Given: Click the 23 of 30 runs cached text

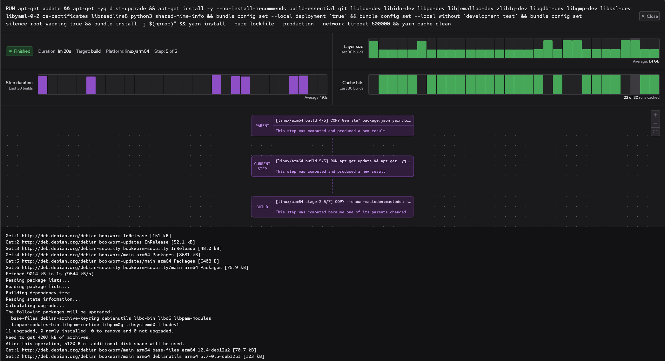Looking at the screenshot, I should (641, 97).
